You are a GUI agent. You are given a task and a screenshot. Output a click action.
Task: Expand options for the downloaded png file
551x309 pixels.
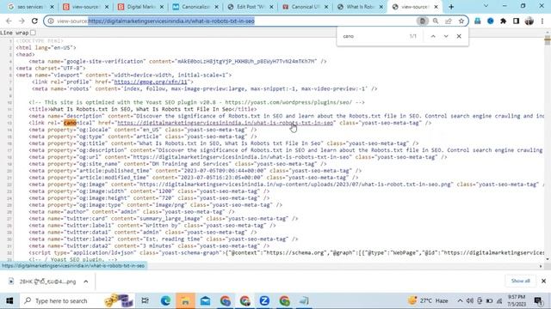[86, 282]
